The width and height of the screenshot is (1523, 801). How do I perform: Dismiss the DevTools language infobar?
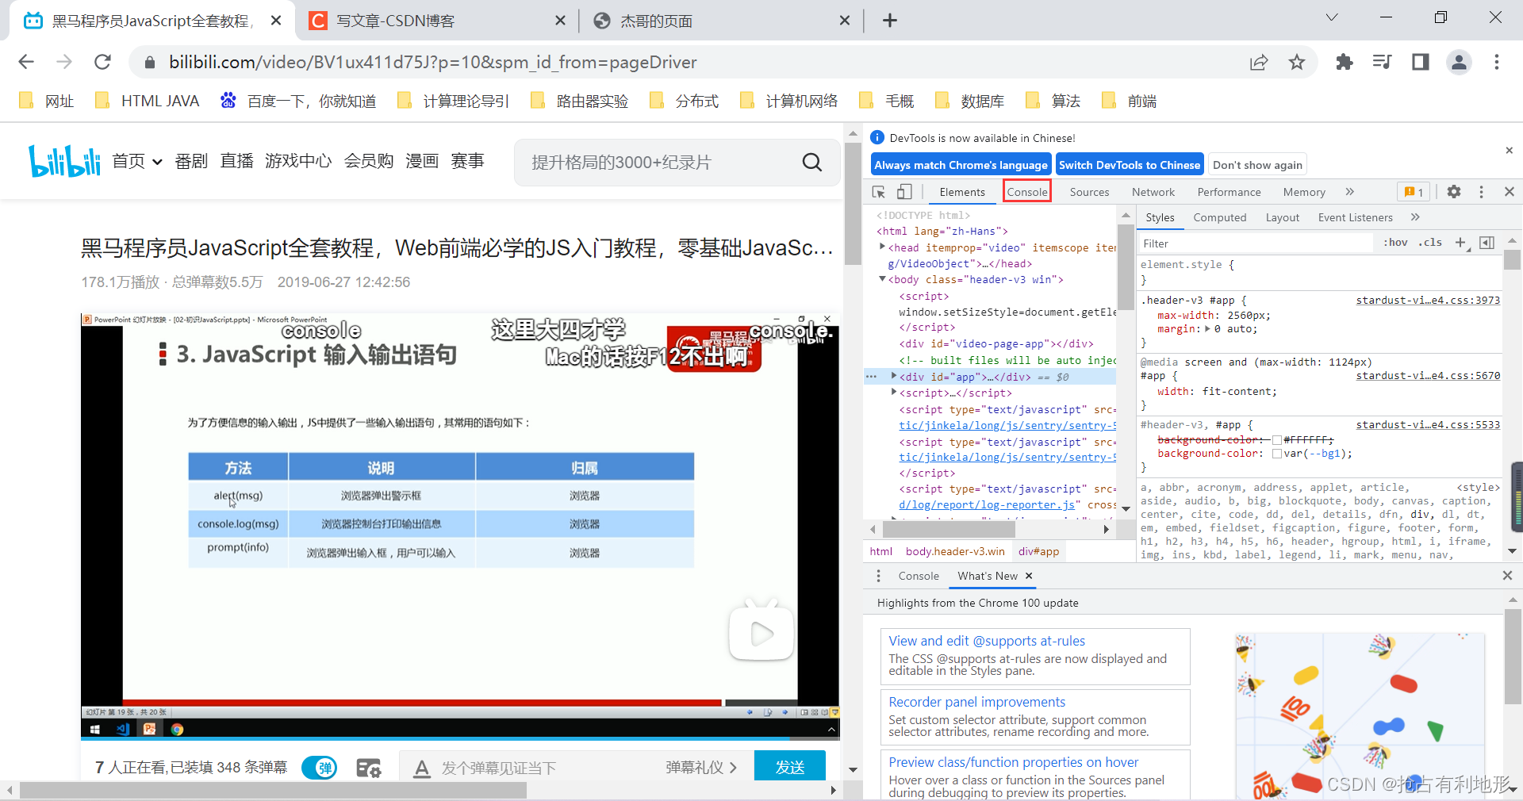pos(1510,150)
